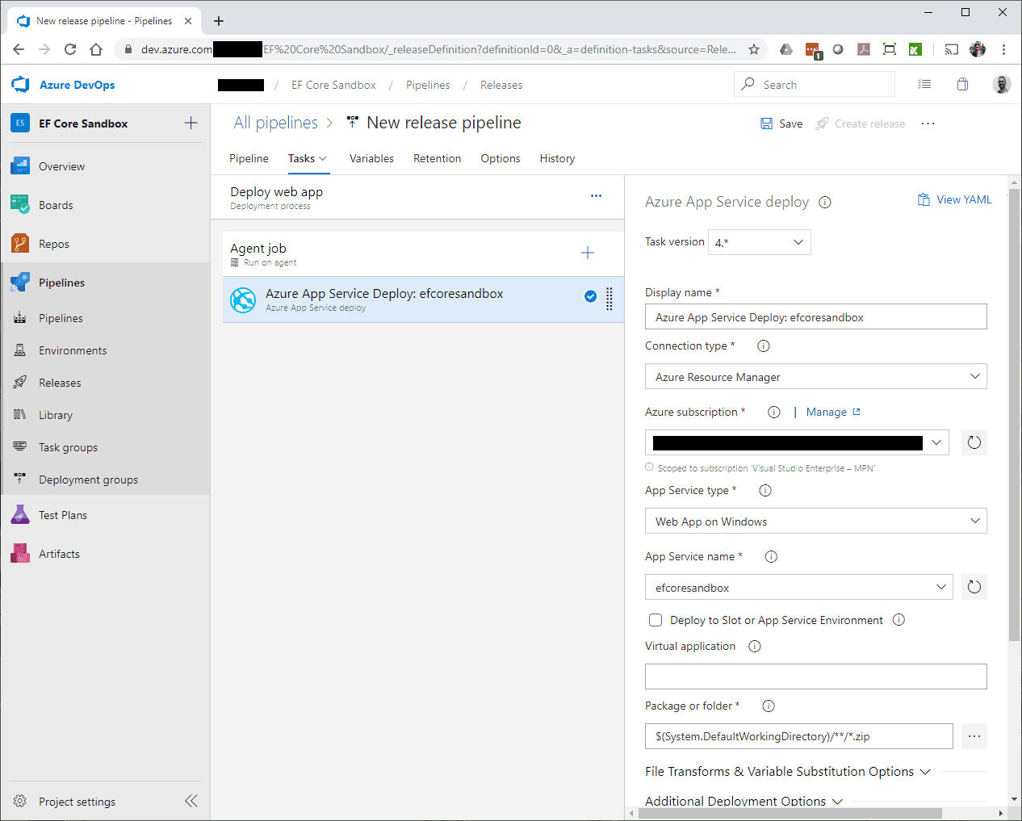Switch to the Retention tab
1022x821 pixels.
point(437,158)
